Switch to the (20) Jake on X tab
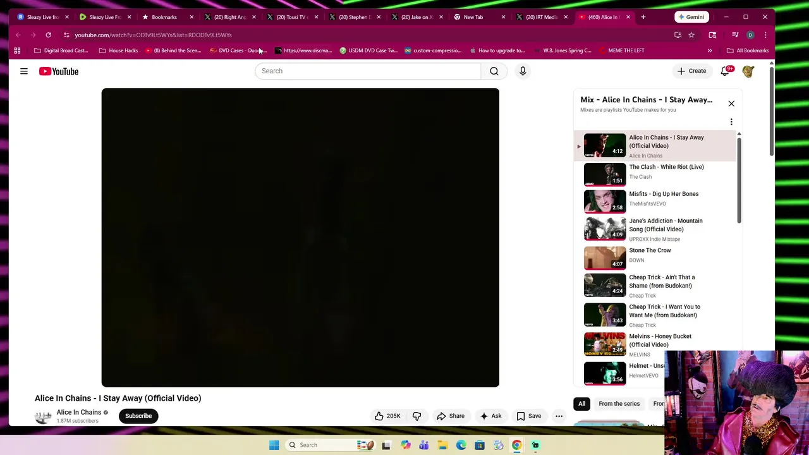 pyautogui.click(x=417, y=17)
